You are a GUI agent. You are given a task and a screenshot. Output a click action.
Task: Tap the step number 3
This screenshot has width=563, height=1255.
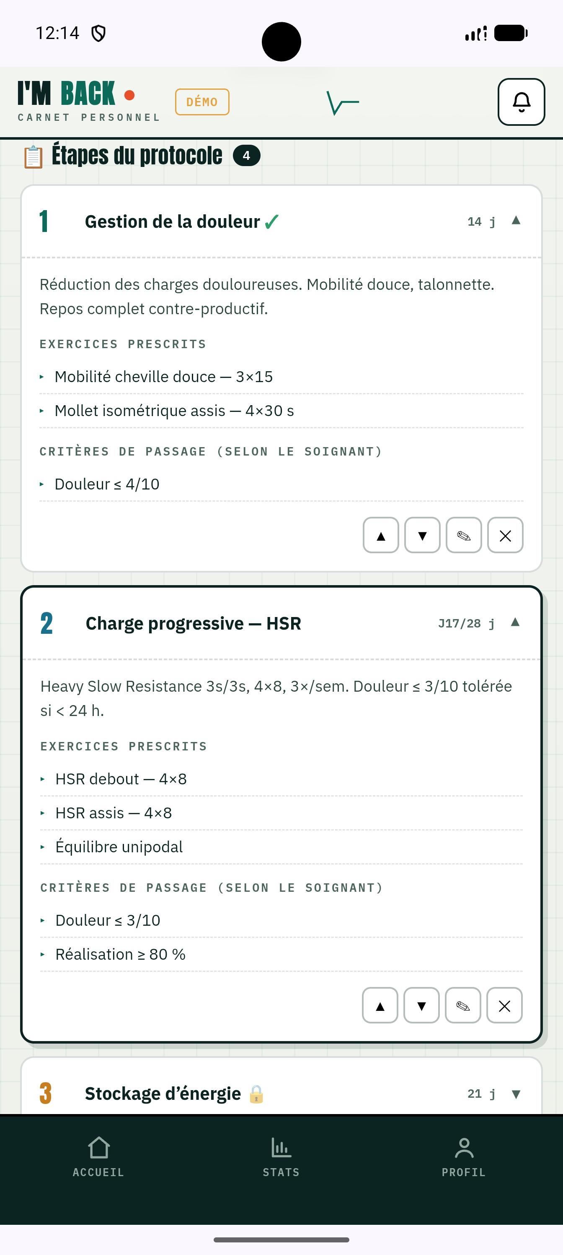46,1093
